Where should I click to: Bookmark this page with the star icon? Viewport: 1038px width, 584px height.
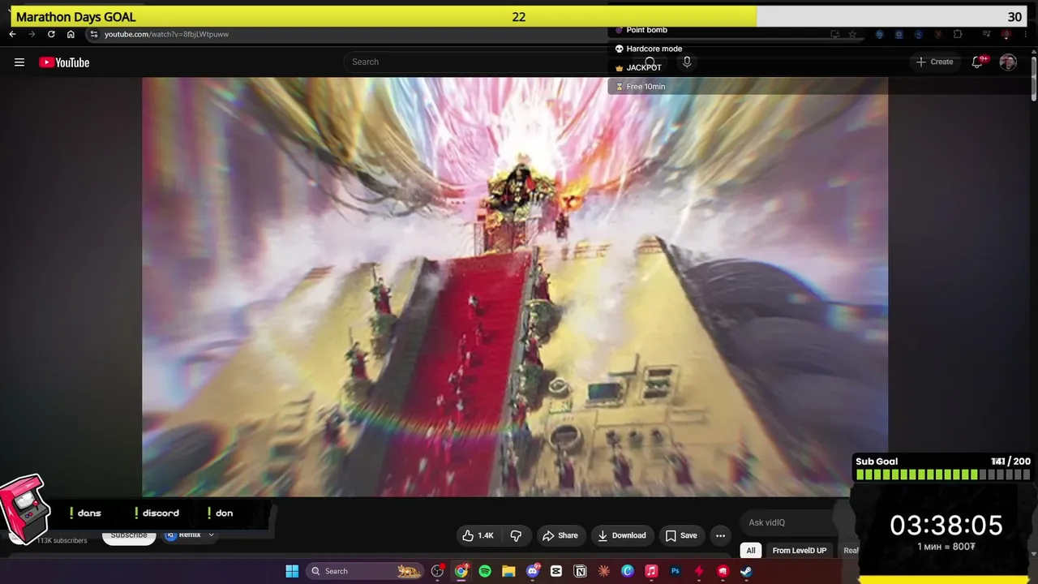852,34
